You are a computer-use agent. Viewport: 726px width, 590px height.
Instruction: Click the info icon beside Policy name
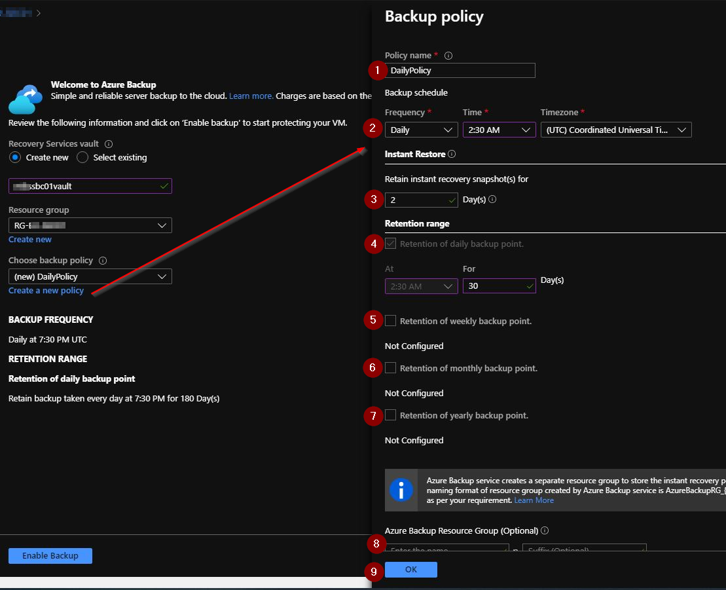tap(448, 56)
